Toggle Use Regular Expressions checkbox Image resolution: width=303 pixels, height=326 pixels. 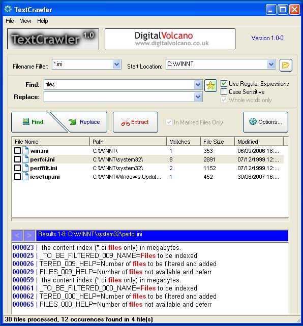click(x=224, y=84)
